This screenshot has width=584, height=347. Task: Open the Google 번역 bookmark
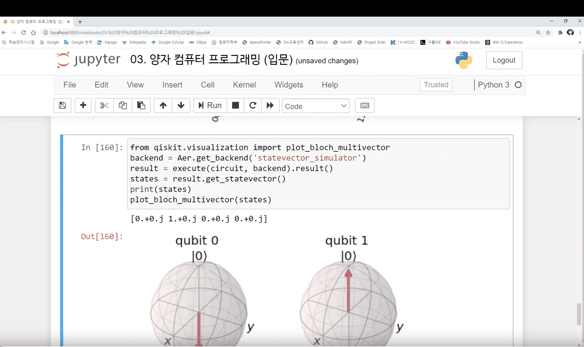78,42
